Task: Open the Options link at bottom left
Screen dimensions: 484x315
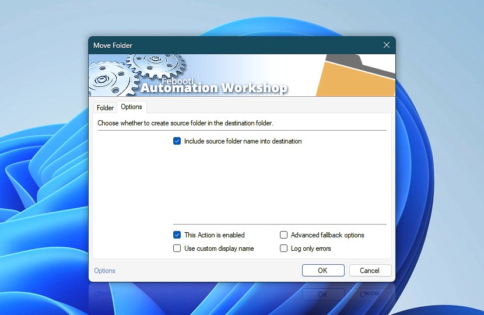Action: (x=104, y=271)
